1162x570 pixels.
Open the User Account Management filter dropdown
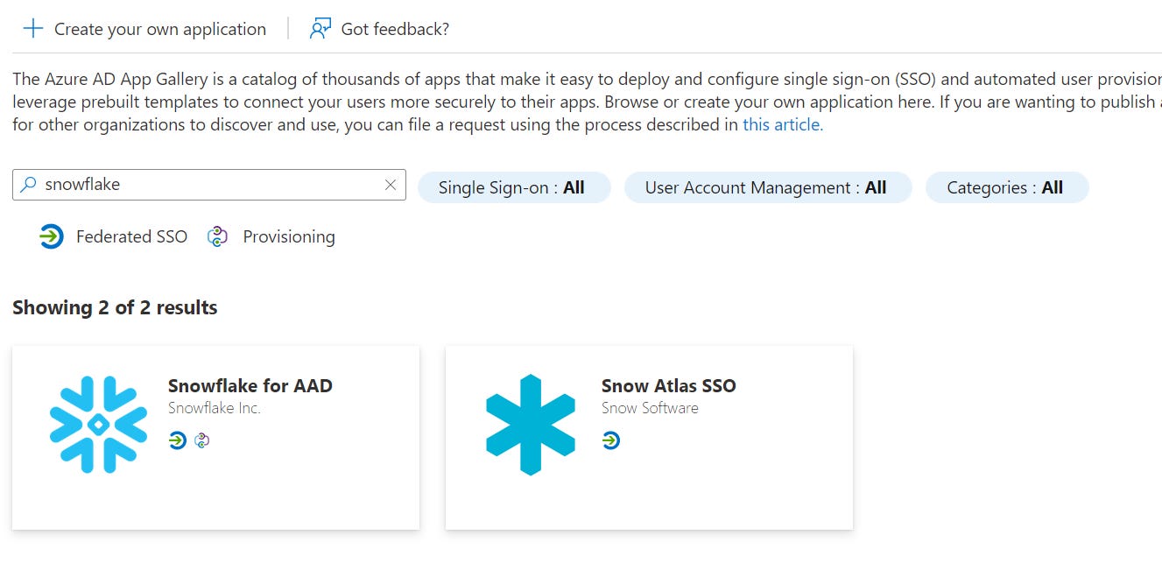pyautogui.click(x=767, y=186)
